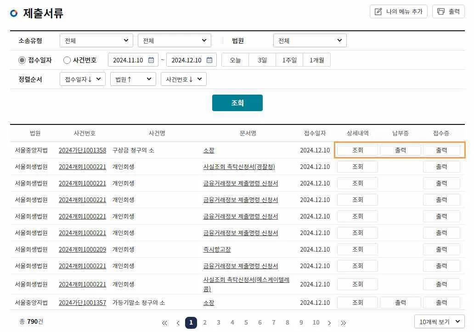Click the 나의 메뉴 추가 button
The width and height of the screenshot is (474, 332).
click(x=398, y=11)
